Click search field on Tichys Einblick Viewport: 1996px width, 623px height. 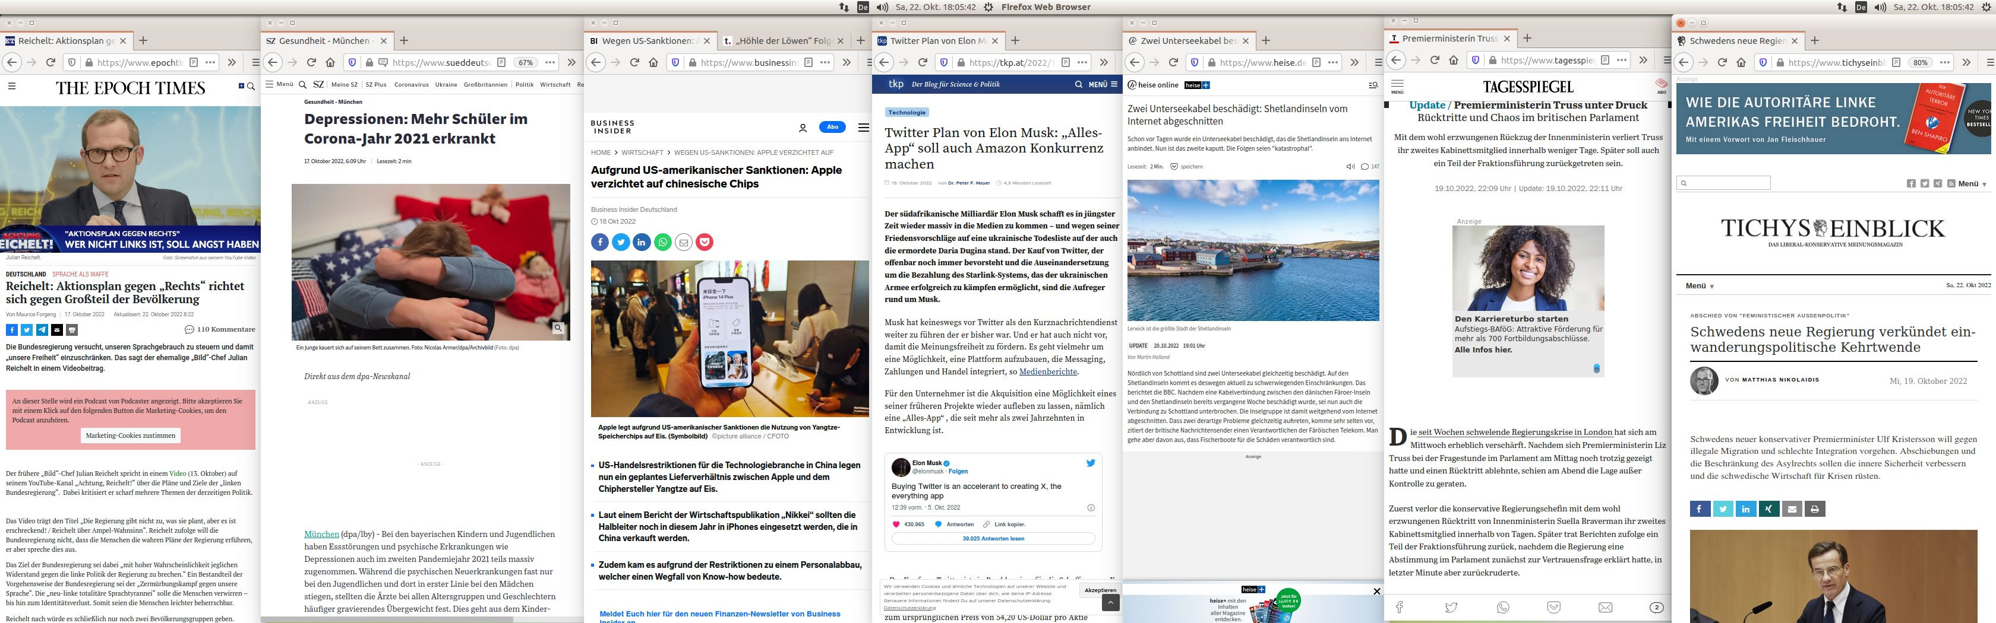1723,183
